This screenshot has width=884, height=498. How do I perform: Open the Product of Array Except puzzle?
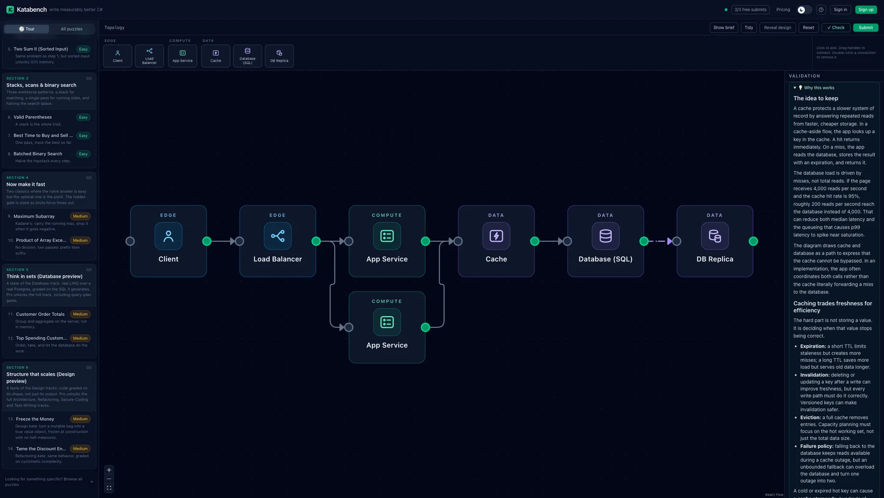coord(49,246)
